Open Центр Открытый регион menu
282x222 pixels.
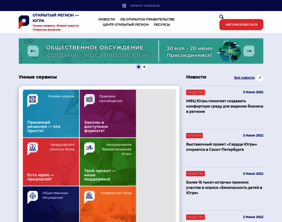(126, 24)
